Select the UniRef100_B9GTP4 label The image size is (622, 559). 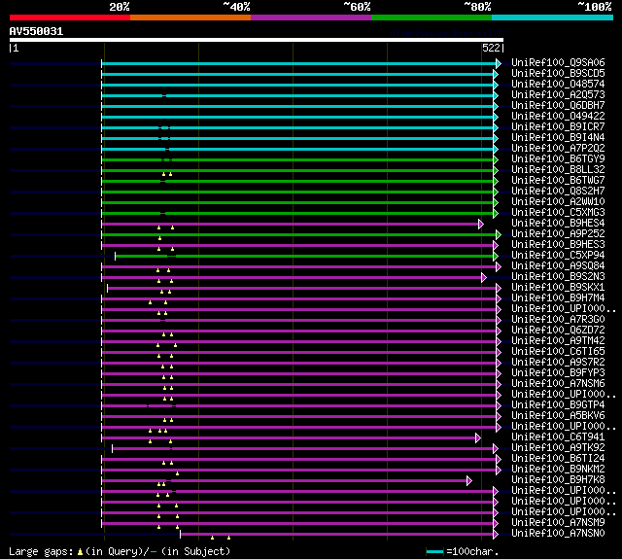(x=558, y=405)
